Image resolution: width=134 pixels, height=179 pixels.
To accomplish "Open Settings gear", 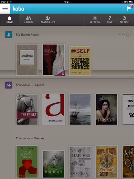I will point(95,20).
